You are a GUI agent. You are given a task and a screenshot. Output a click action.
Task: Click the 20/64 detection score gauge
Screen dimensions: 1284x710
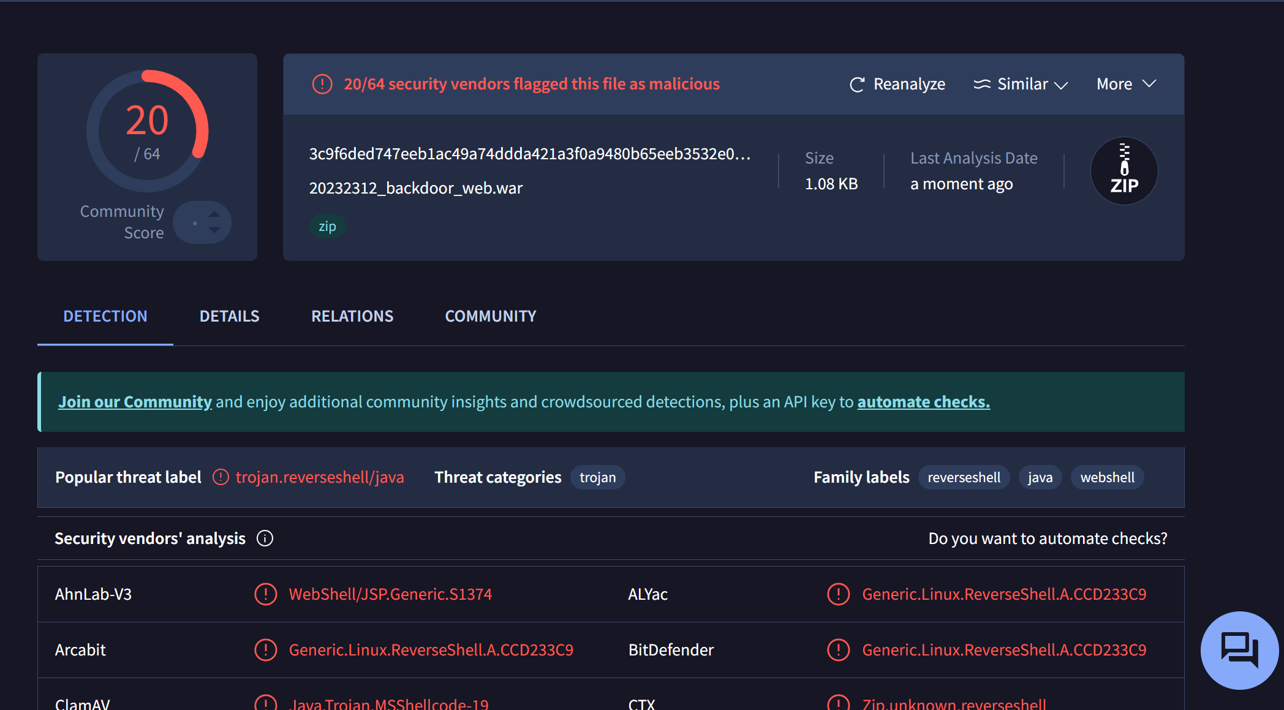tap(148, 131)
